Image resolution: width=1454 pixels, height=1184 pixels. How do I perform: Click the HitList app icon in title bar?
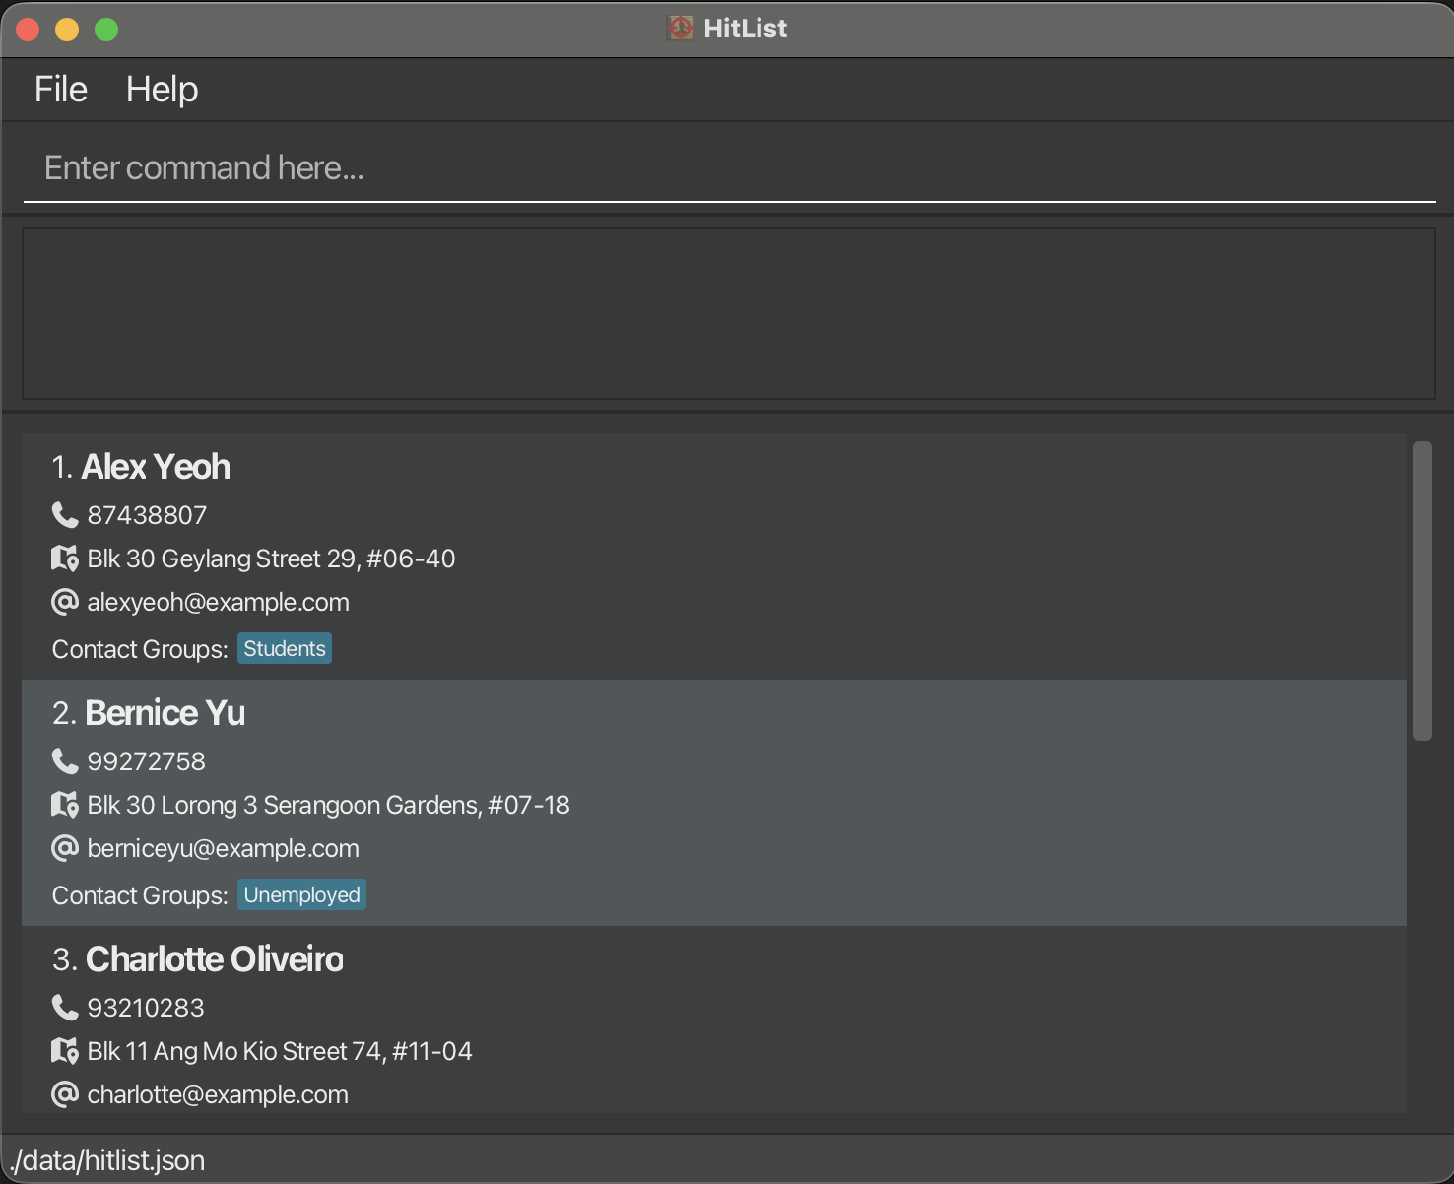(x=680, y=29)
